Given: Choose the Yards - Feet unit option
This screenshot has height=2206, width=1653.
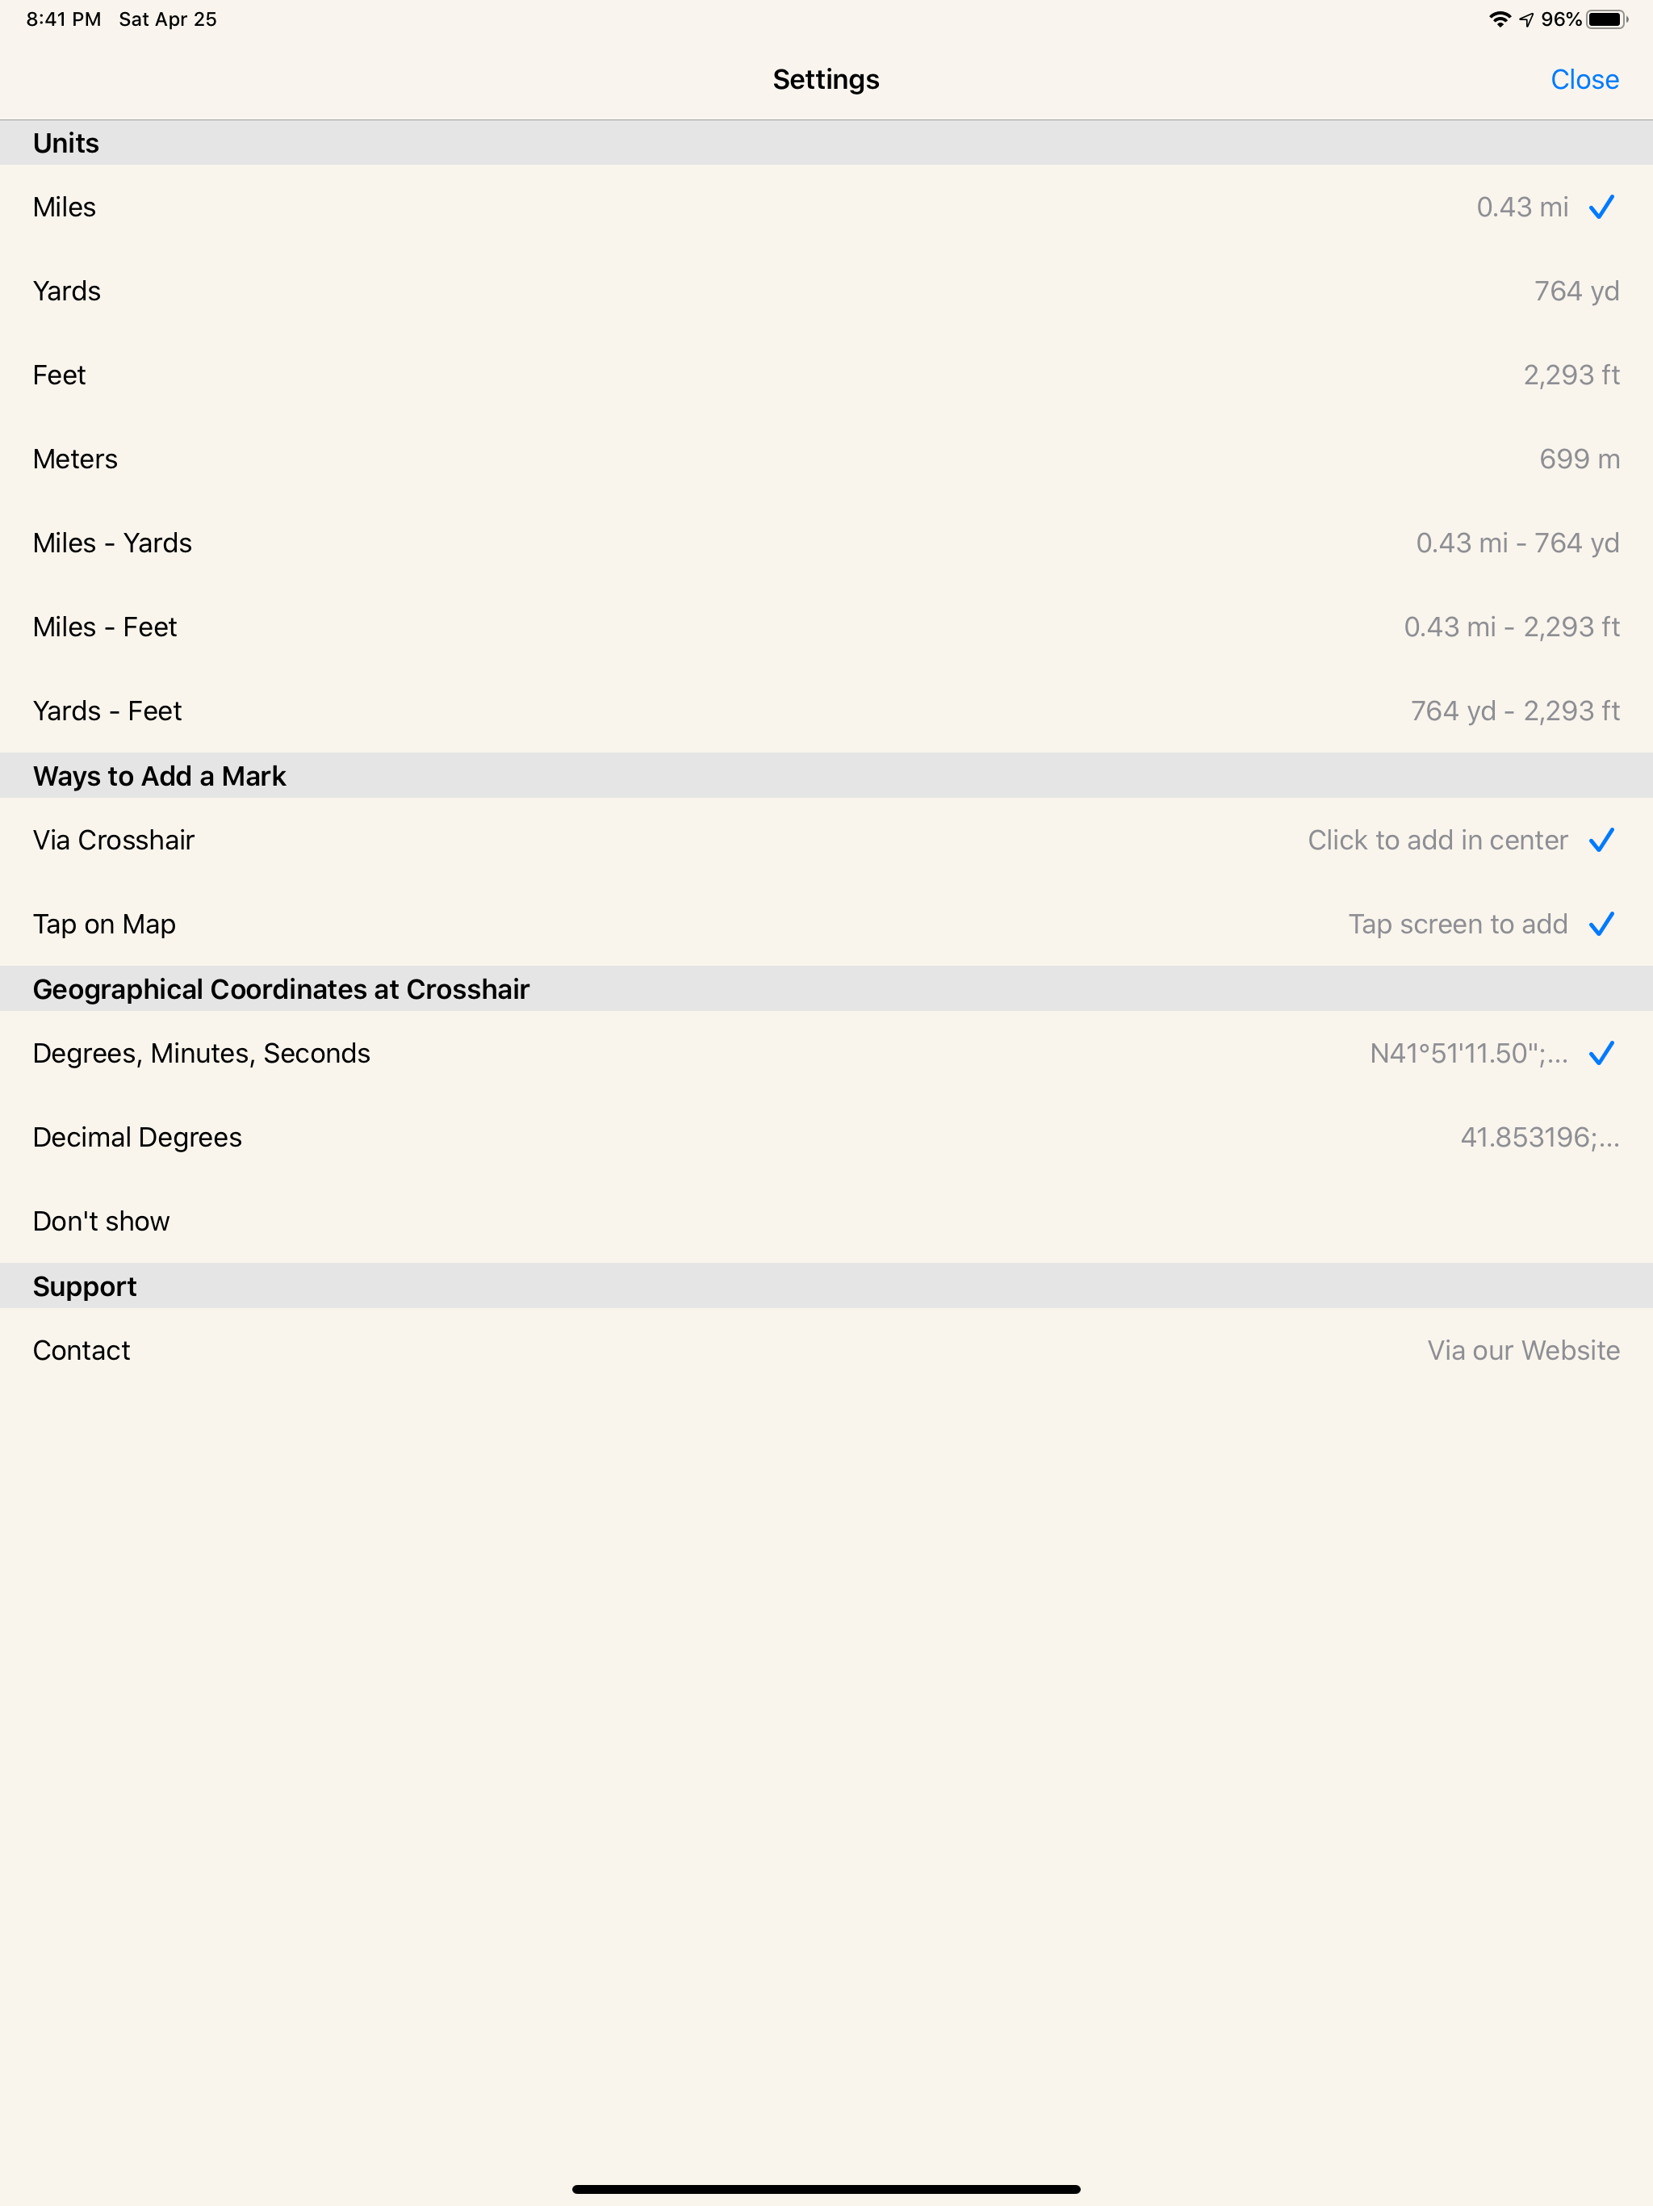Looking at the screenshot, I should 826,711.
